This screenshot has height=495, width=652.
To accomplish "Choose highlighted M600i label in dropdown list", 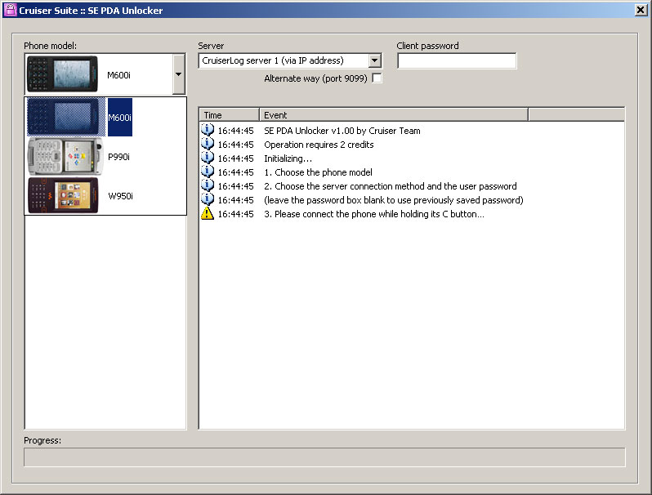I will click(x=120, y=117).
